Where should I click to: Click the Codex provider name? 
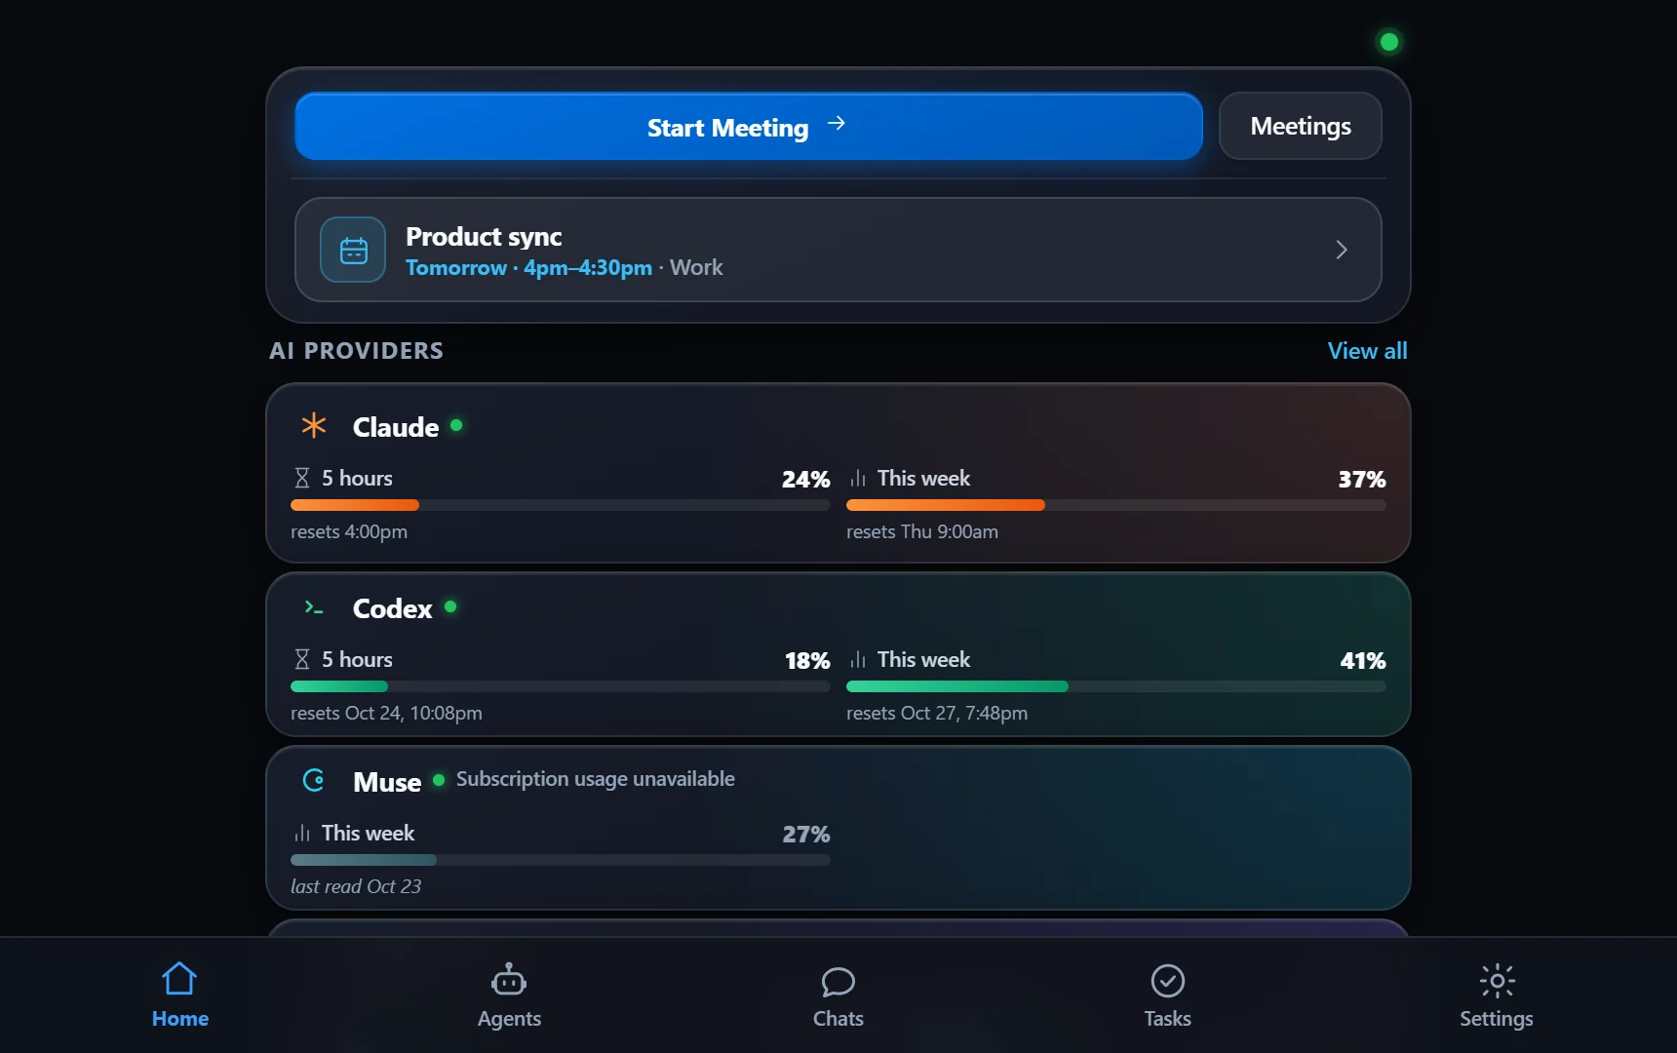coord(392,608)
